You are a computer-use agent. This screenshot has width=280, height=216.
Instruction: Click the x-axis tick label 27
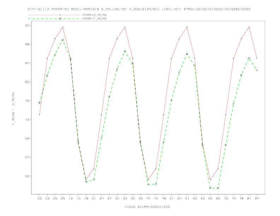109,198
